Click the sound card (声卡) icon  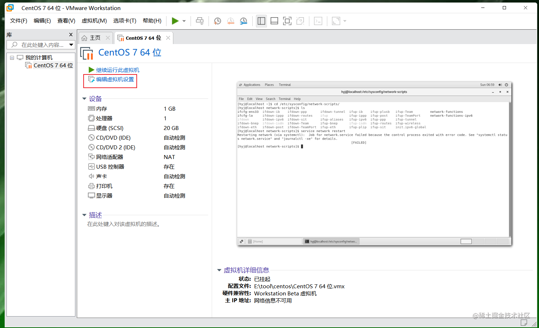[x=92, y=176]
